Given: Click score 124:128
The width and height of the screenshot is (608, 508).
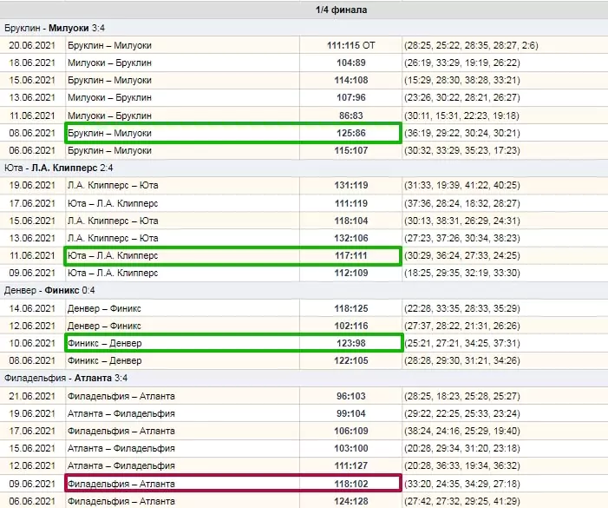Looking at the screenshot, I should pos(351,501).
